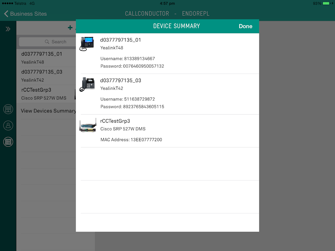Click the search magnifier icon
The image size is (335, 251).
47,42
